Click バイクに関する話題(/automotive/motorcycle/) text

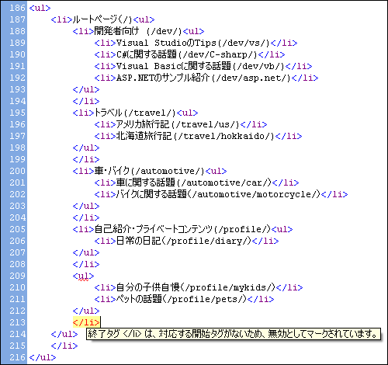[219, 194]
